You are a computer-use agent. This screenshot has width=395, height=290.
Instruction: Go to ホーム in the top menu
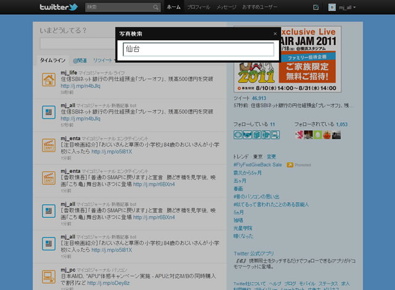point(173,7)
